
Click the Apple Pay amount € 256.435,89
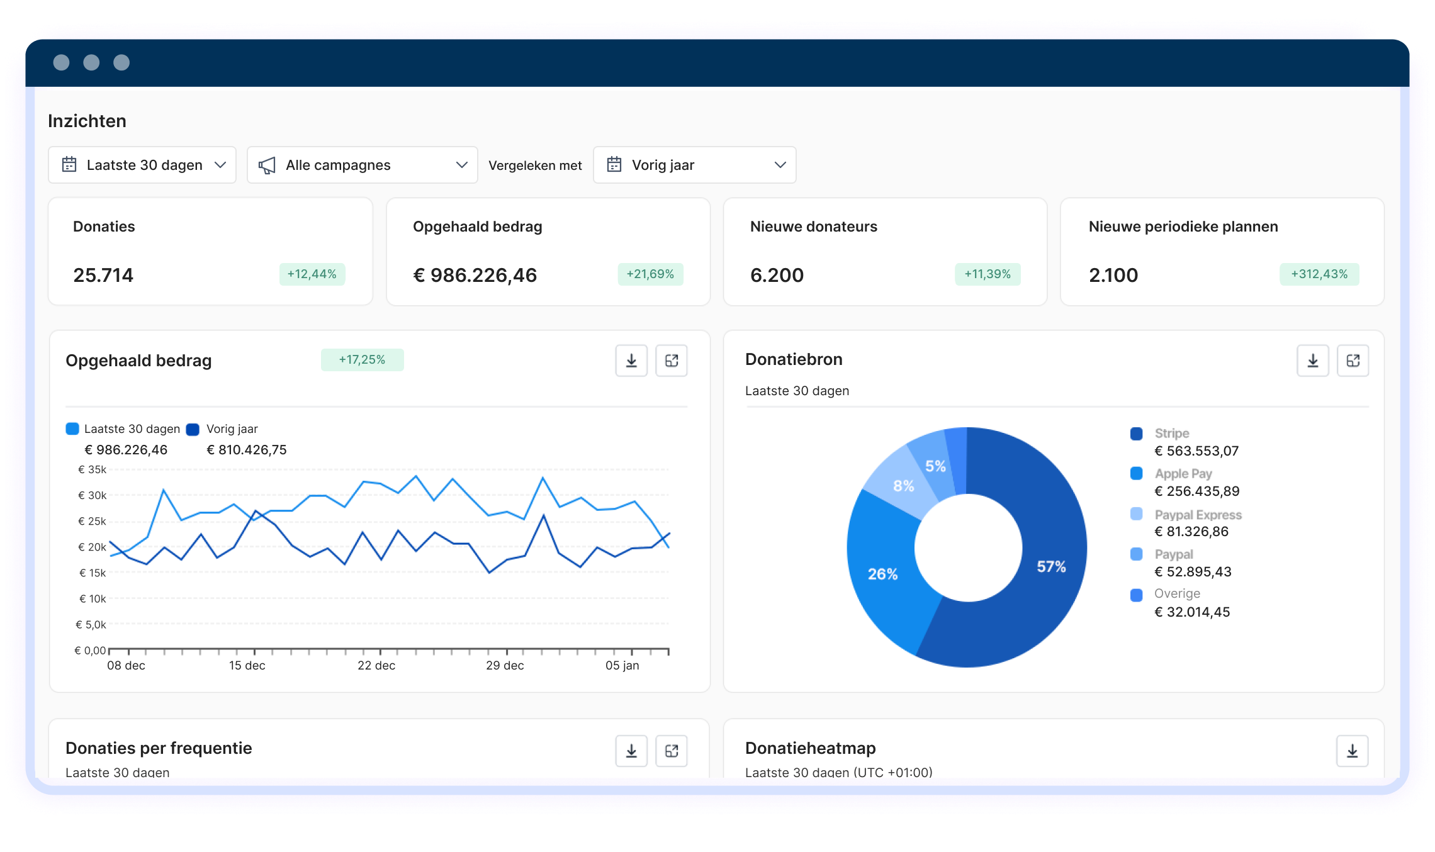pyautogui.click(x=1197, y=491)
